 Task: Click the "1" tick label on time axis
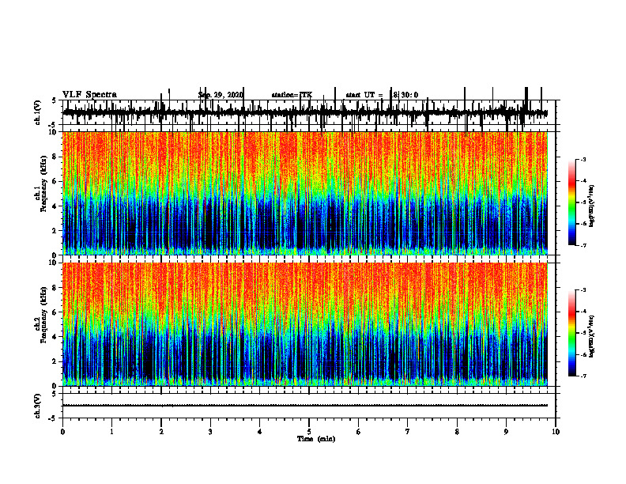111,432
